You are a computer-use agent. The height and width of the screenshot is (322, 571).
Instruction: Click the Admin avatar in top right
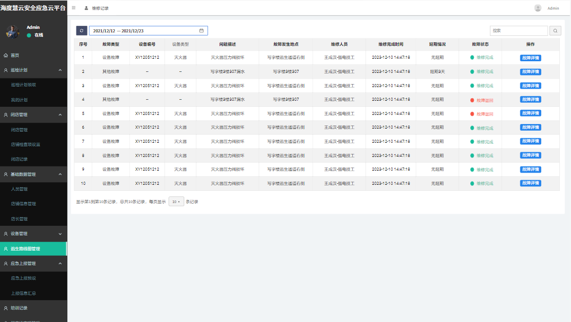(538, 8)
